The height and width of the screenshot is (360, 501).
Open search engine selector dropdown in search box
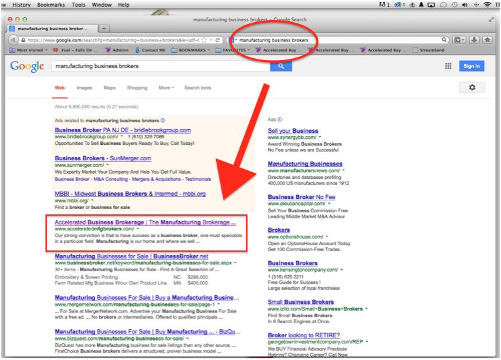click(x=233, y=40)
